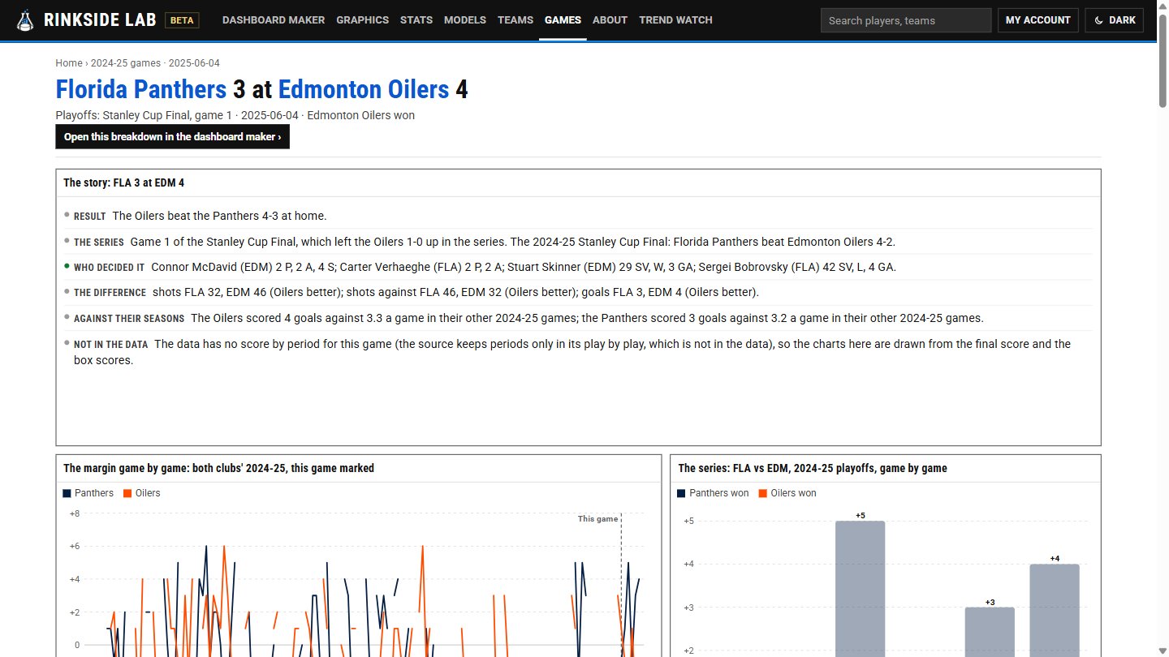Image resolution: width=1169 pixels, height=657 pixels.
Task: Navigate to the Teams page
Action: pyautogui.click(x=515, y=20)
